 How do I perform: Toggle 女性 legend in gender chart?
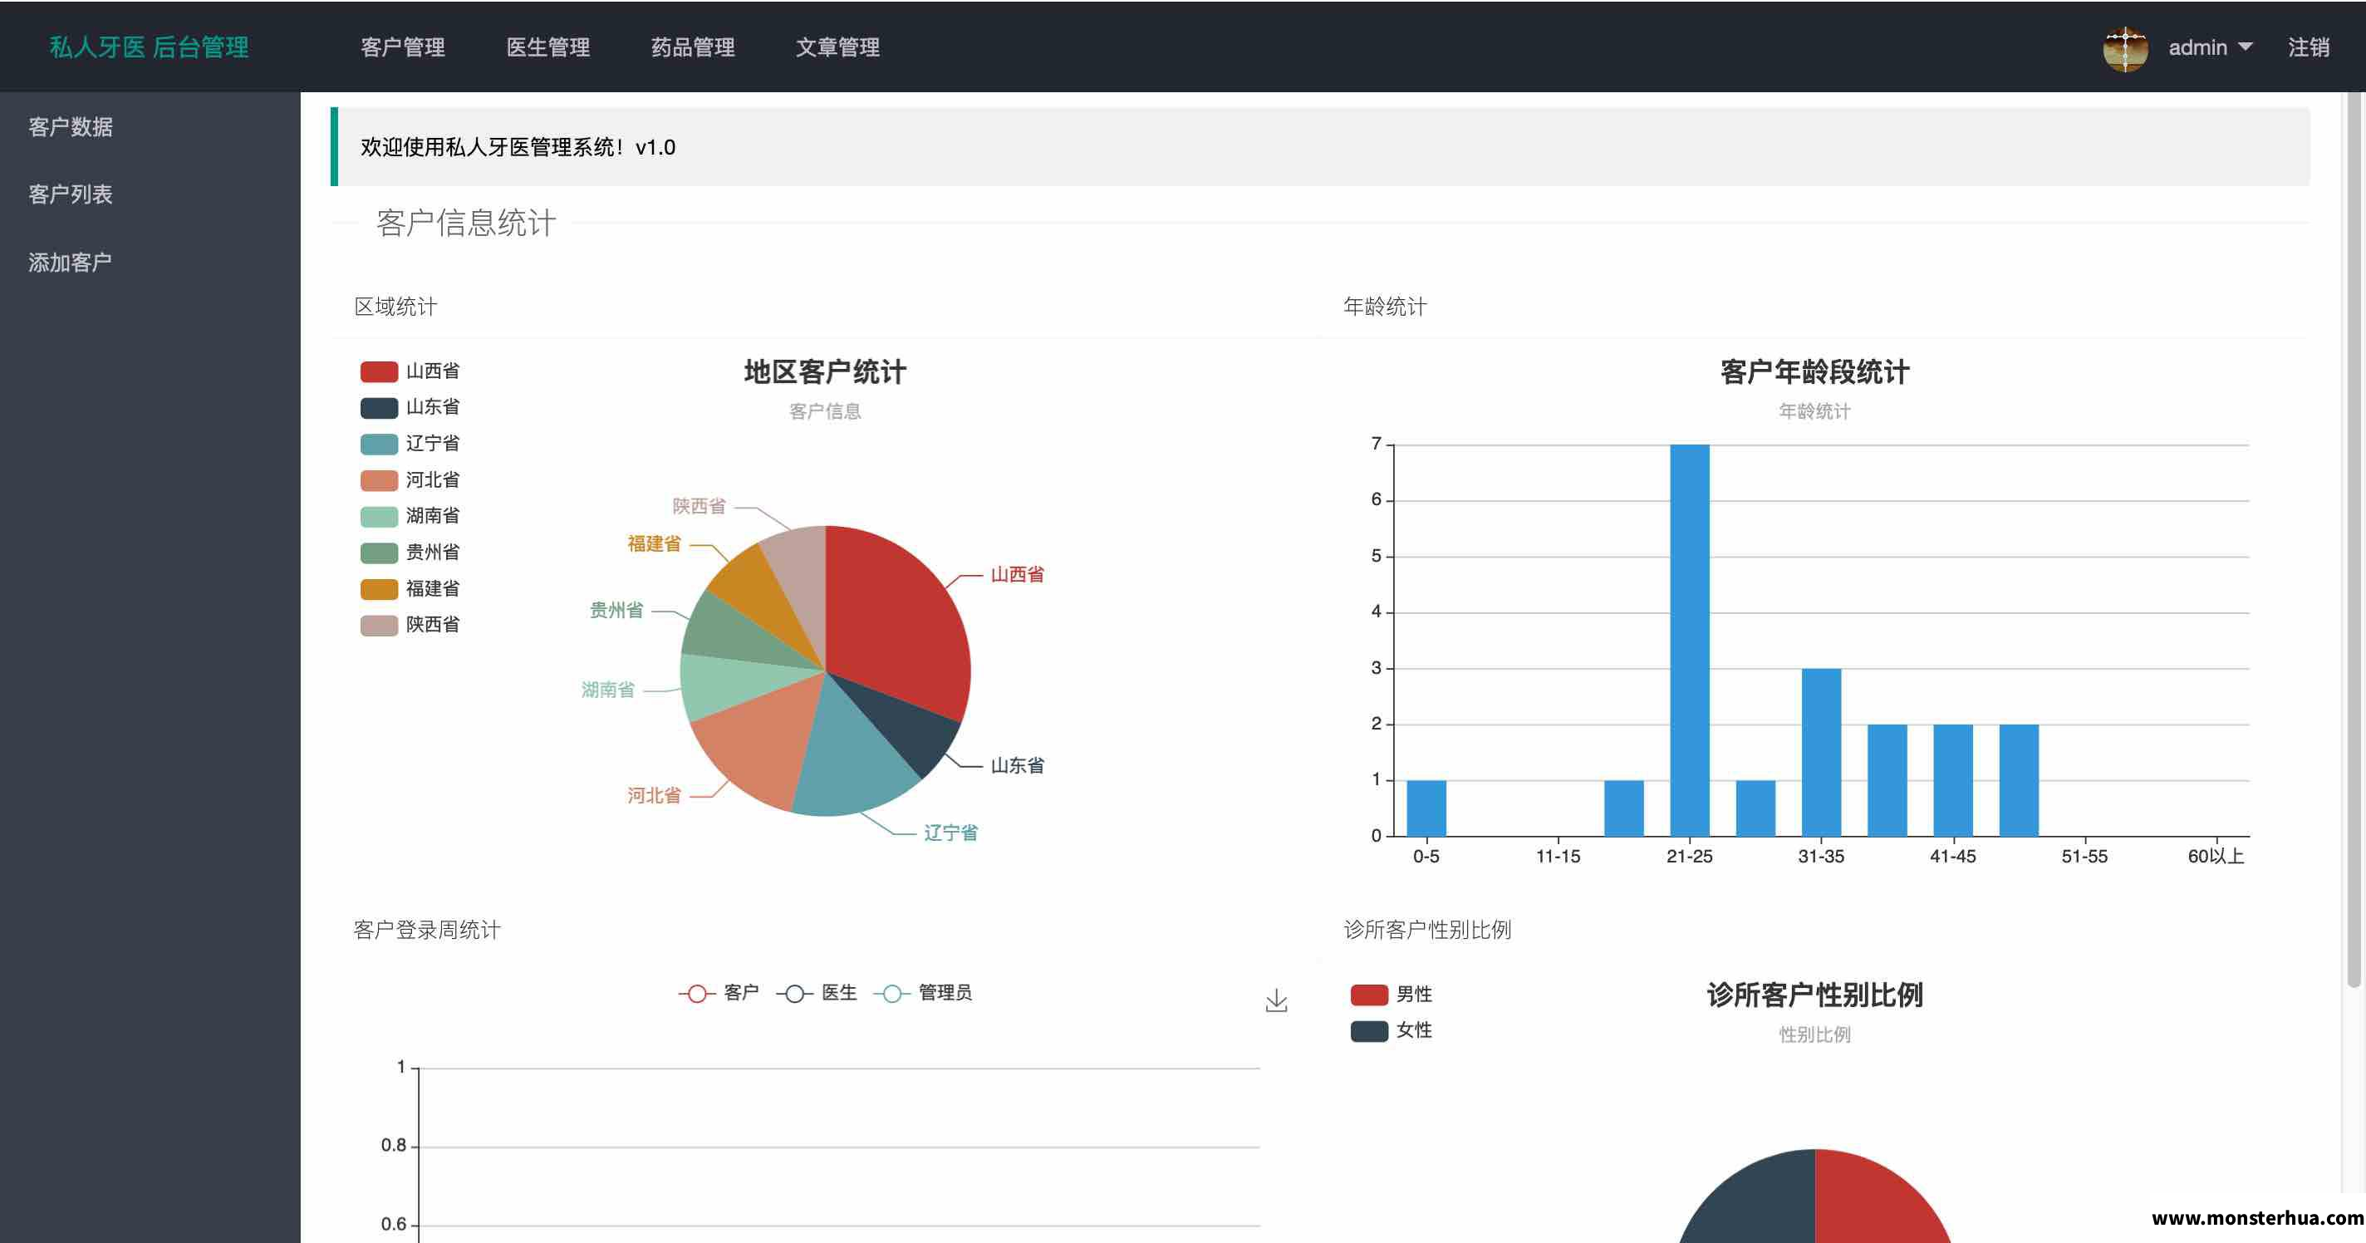click(1391, 1031)
